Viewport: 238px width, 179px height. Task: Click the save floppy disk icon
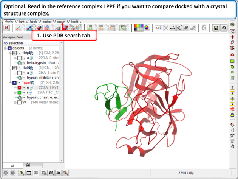216,28
